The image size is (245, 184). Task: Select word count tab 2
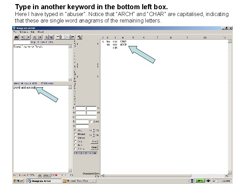[x=81, y=153]
